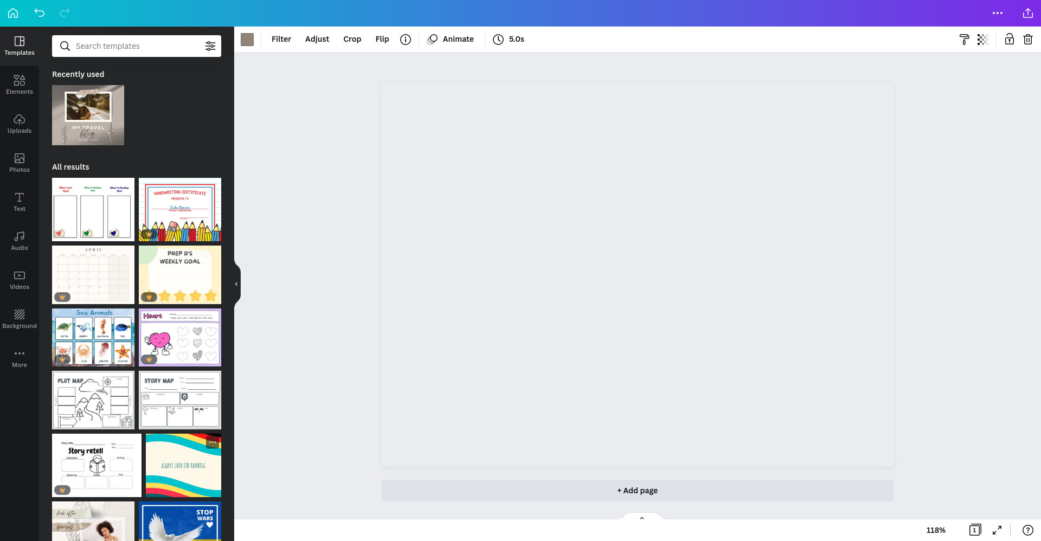
Task: Toggle the lock icon
Action: pos(1009,39)
